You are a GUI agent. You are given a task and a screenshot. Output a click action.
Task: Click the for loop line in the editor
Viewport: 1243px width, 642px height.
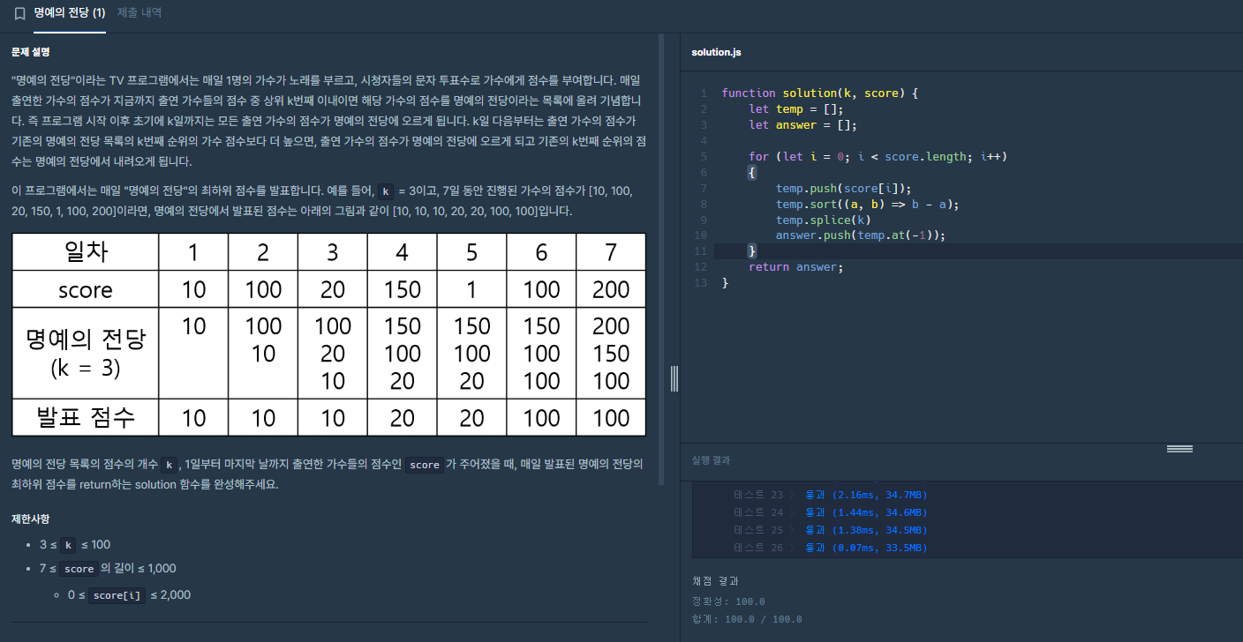[878, 156]
